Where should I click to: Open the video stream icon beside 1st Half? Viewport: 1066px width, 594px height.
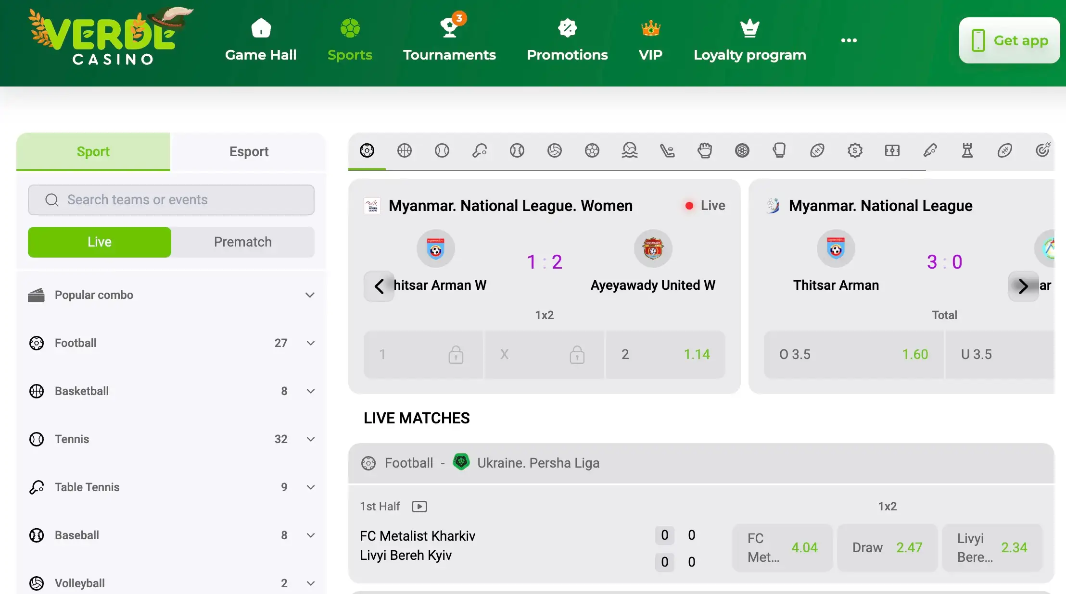pos(419,507)
